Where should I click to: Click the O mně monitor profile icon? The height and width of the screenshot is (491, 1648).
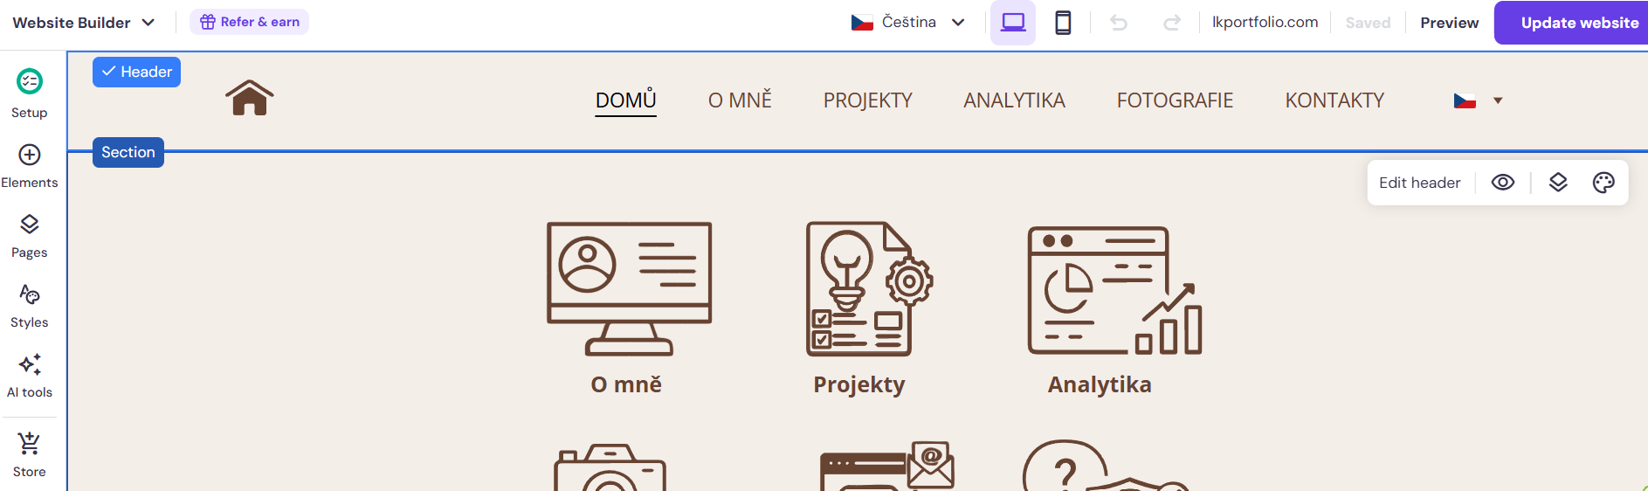pyautogui.click(x=629, y=288)
